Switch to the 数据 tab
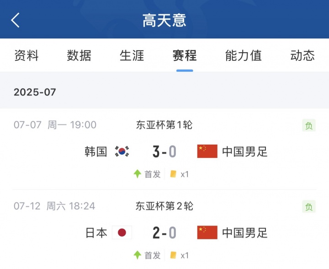This screenshot has width=329, height=269. [79, 55]
